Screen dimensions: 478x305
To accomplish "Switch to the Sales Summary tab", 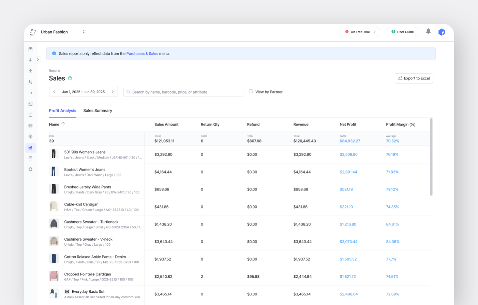I will pyautogui.click(x=98, y=111).
